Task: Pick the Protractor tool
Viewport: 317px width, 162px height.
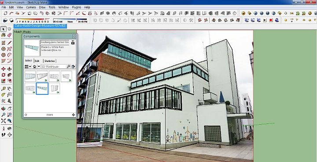Action: click(x=4, y=95)
